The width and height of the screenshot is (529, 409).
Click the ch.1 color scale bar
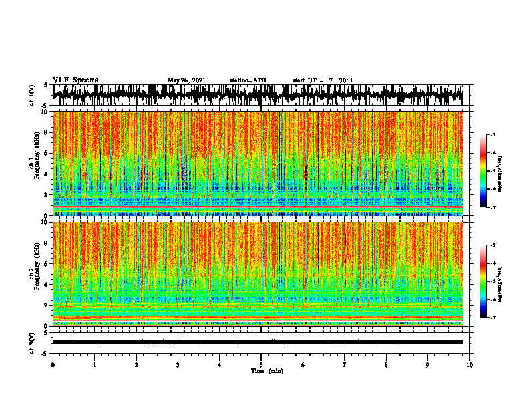click(x=484, y=171)
